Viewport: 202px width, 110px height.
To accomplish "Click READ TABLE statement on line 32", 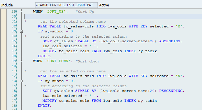I will click(111, 27).
